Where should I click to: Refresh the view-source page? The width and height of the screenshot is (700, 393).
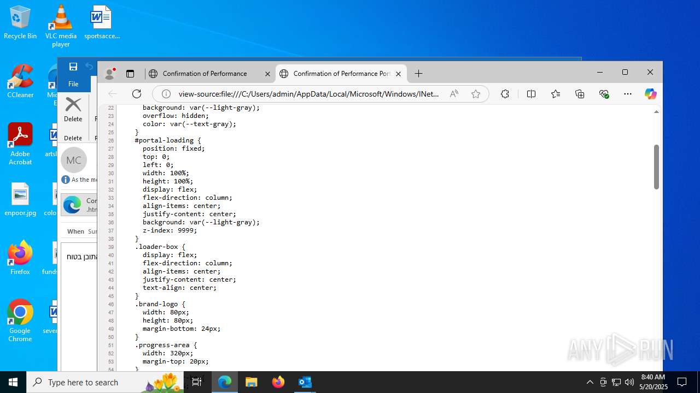pyautogui.click(x=137, y=94)
